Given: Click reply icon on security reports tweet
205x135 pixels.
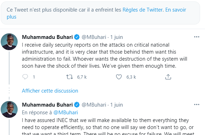Looking at the screenshot, I should click(25, 77).
